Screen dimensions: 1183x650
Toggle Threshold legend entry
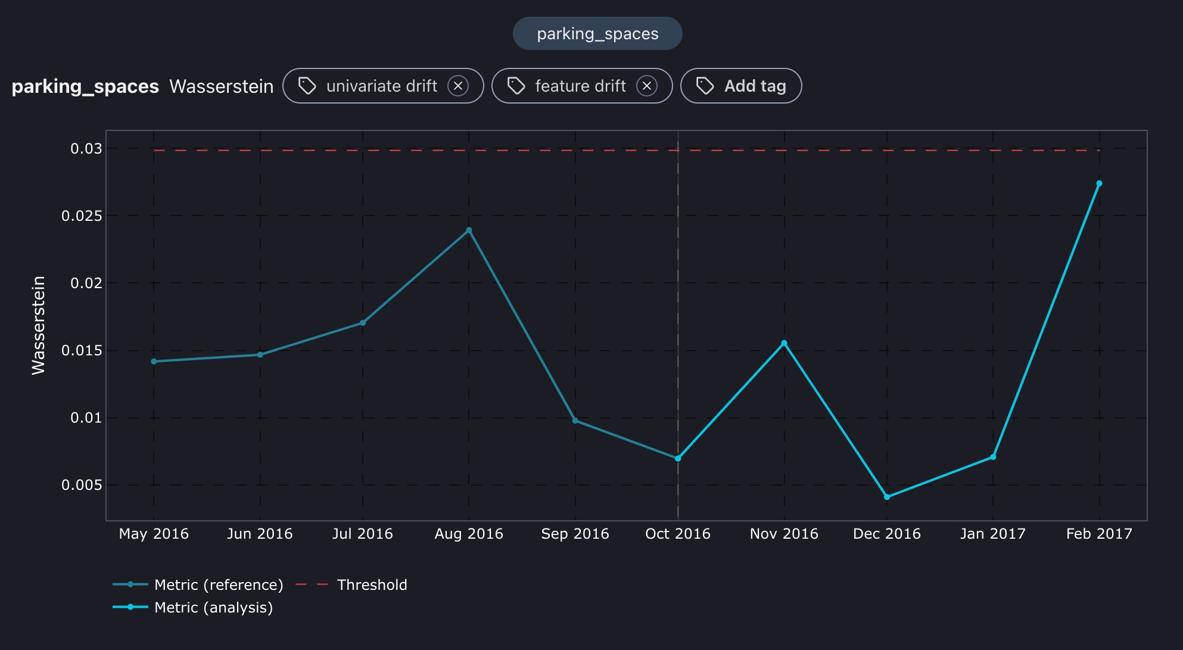pos(371,585)
